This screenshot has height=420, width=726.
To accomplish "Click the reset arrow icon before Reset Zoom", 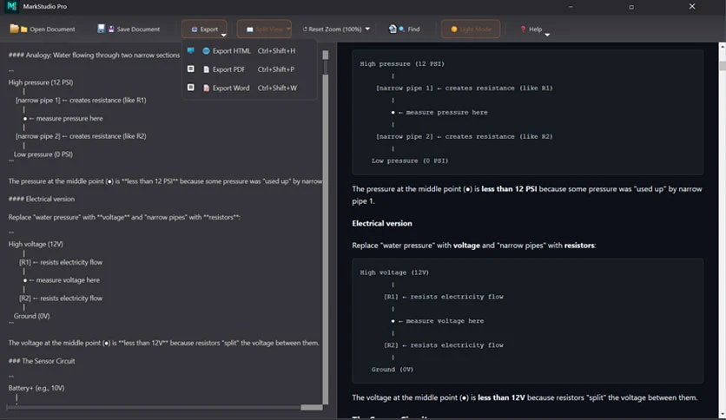I will pyautogui.click(x=305, y=30).
